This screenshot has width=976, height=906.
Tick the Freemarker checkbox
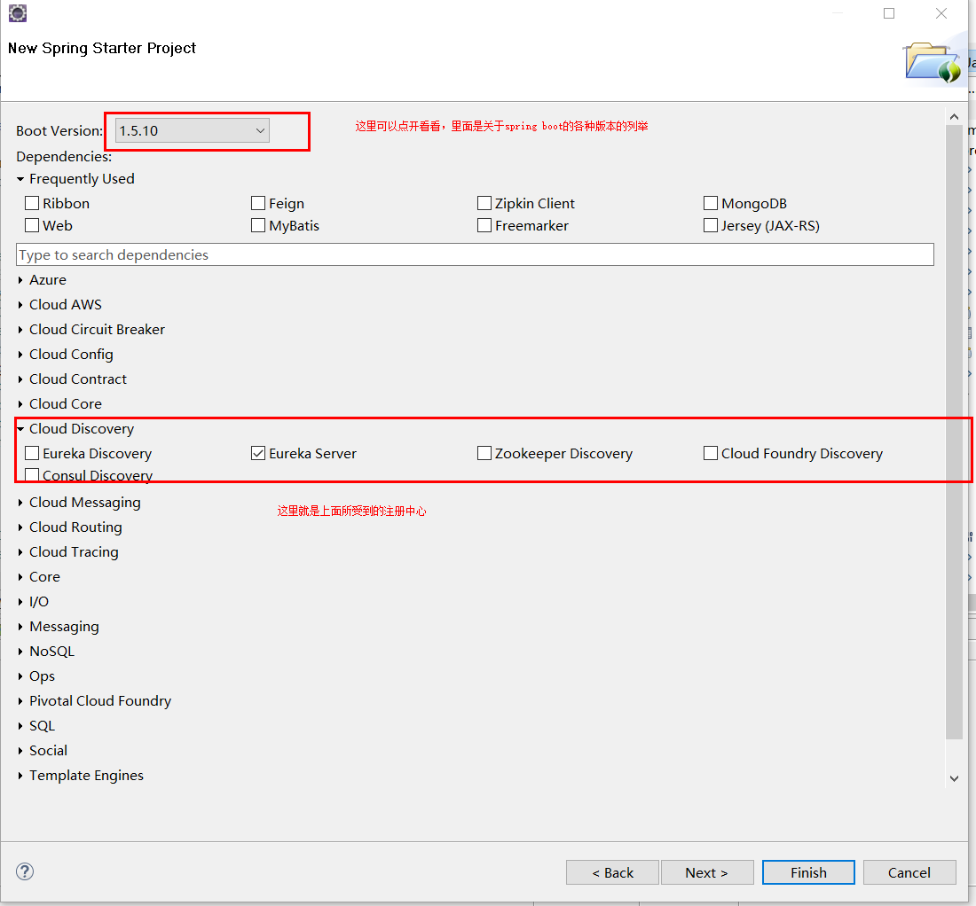tap(484, 224)
